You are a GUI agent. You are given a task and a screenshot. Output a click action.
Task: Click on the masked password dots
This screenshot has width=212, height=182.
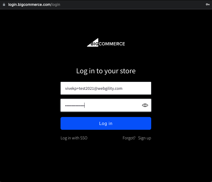(x=74, y=106)
